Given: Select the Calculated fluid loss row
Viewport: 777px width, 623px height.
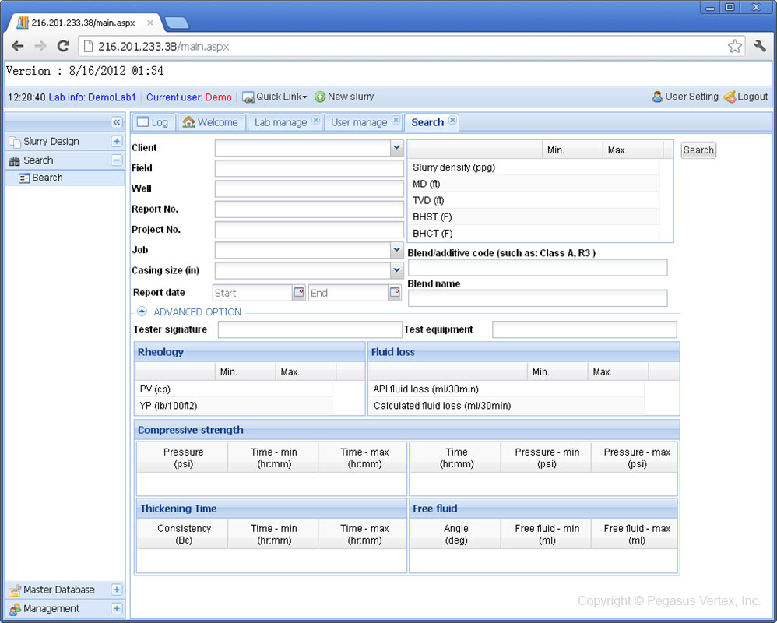Looking at the screenshot, I should [x=506, y=406].
